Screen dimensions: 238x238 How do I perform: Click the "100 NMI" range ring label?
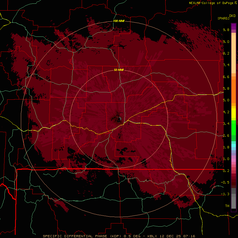pos(119,21)
